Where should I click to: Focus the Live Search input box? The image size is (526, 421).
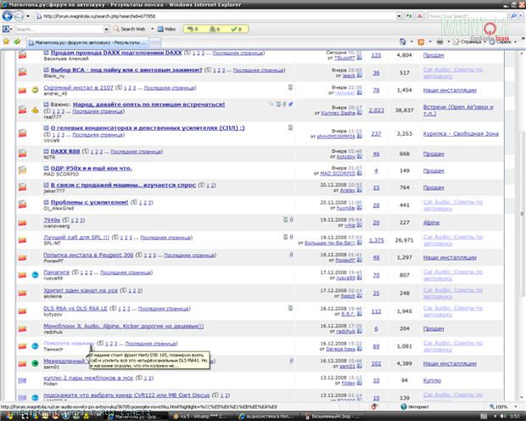click(471, 16)
